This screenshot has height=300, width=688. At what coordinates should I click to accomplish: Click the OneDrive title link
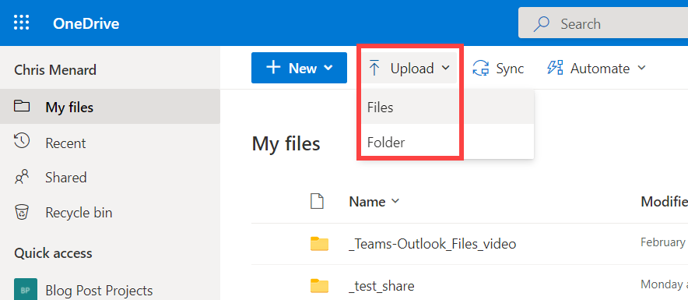(86, 23)
